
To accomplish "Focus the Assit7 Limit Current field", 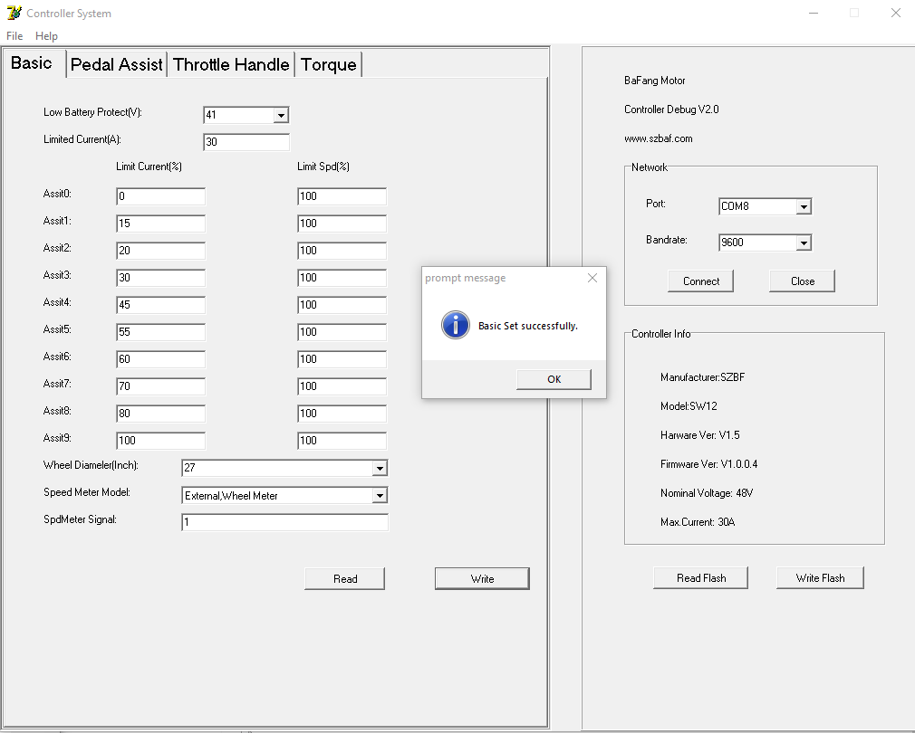I will click(x=160, y=386).
